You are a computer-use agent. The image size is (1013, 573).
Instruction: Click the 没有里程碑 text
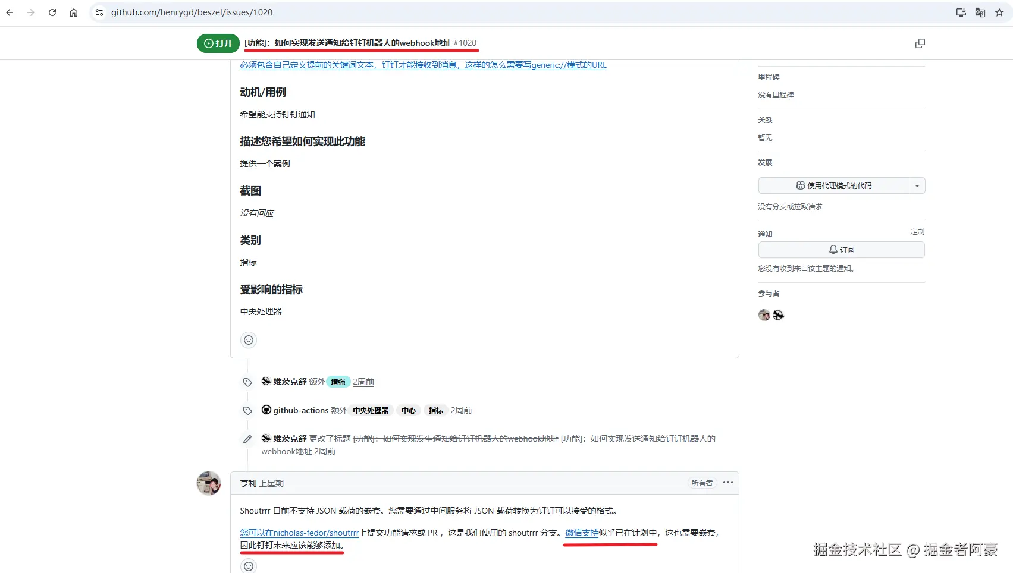click(776, 95)
